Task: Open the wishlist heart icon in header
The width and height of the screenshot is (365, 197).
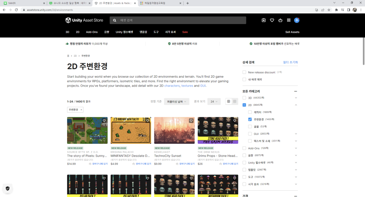Action: [x=272, y=20]
